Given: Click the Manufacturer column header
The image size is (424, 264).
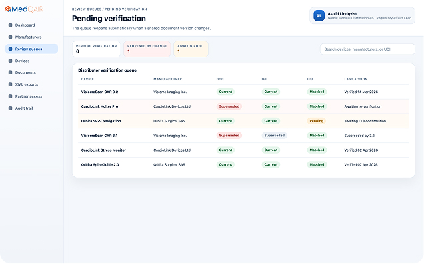Looking at the screenshot, I should [x=167, y=79].
